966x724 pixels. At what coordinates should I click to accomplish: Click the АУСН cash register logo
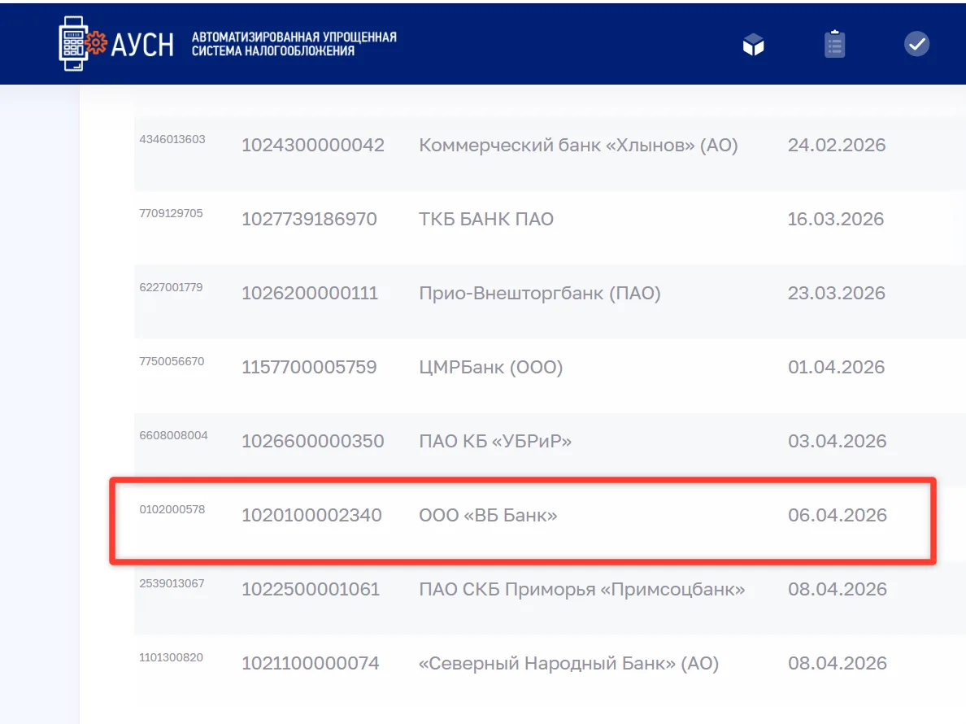[x=115, y=44]
